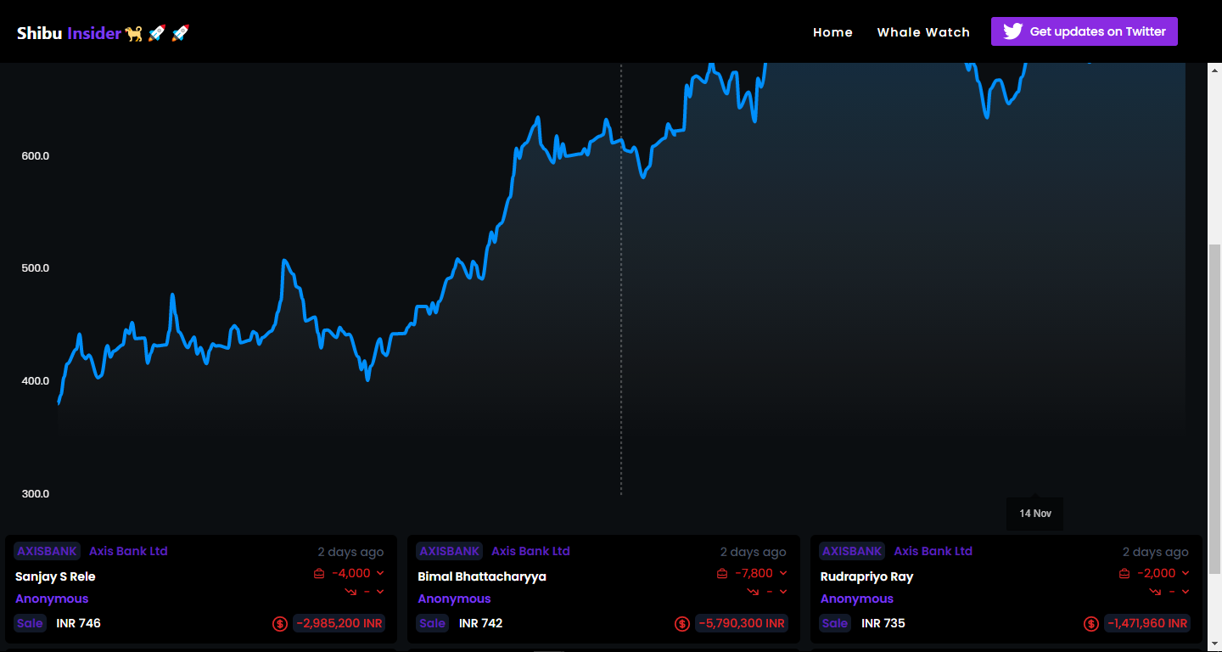Viewport: 1222px width, 652px height.
Task: Click Anonymous under Rudrapriyo Ray
Action: (857, 599)
